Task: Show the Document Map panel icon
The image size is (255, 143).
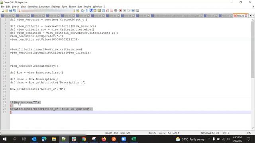Action: click(99, 11)
